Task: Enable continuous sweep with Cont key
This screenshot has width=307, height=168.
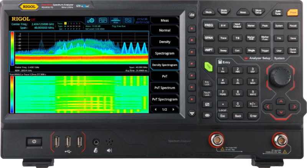Action: pyautogui.click(x=237, y=50)
